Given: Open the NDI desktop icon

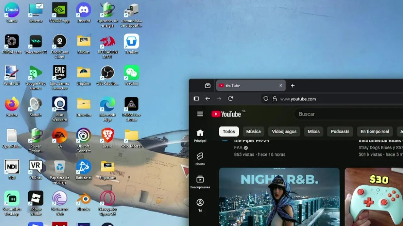Looking at the screenshot, I should 12,170.
